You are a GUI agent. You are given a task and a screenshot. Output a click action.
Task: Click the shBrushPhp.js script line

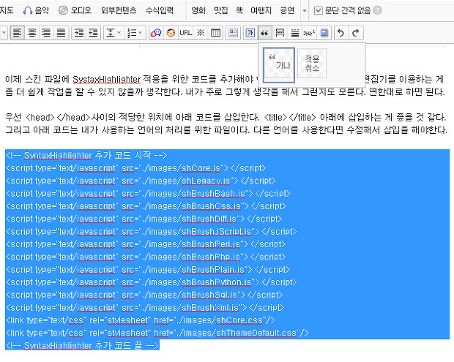[146, 257]
